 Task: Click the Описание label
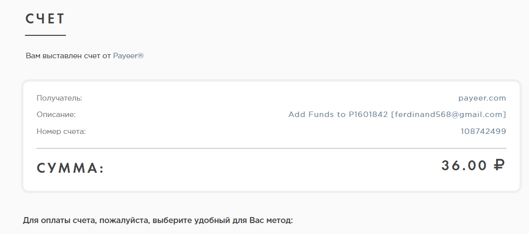(56, 115)
